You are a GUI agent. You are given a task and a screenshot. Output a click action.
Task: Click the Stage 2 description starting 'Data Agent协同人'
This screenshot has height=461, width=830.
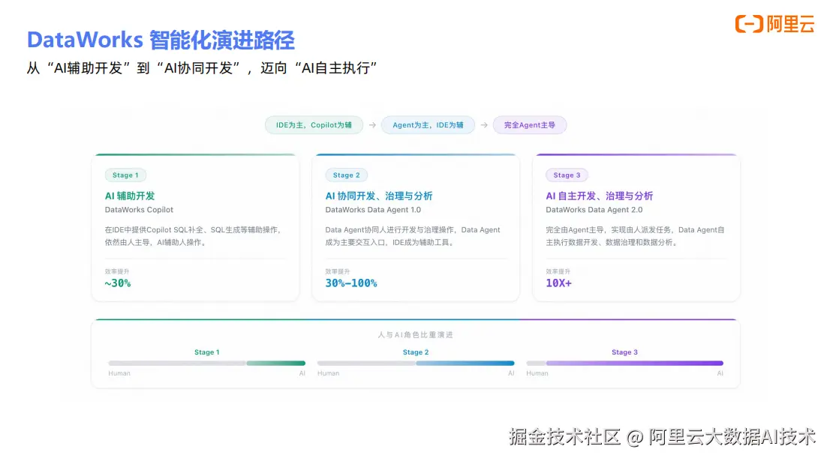tap(413, 236)
